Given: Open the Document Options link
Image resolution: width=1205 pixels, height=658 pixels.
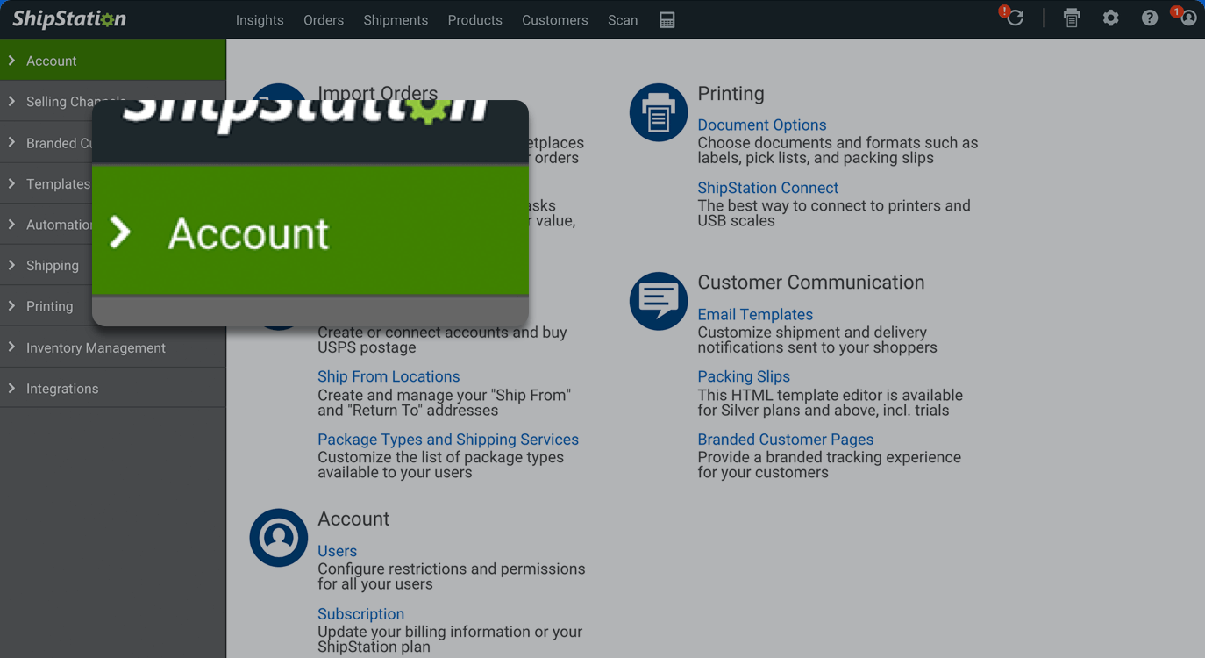Looking at the screenshot, I should (762, 125).
